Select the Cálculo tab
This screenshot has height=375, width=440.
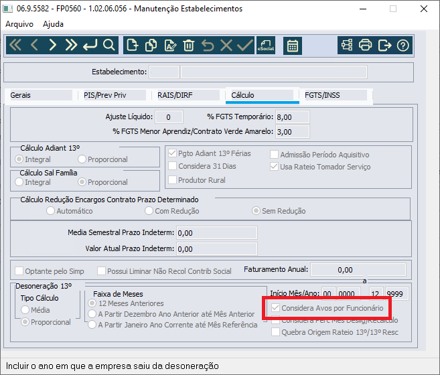[263, 95]
